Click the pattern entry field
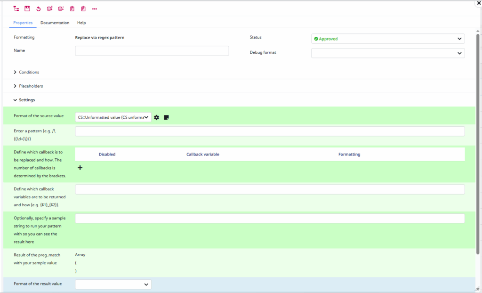 270,131
